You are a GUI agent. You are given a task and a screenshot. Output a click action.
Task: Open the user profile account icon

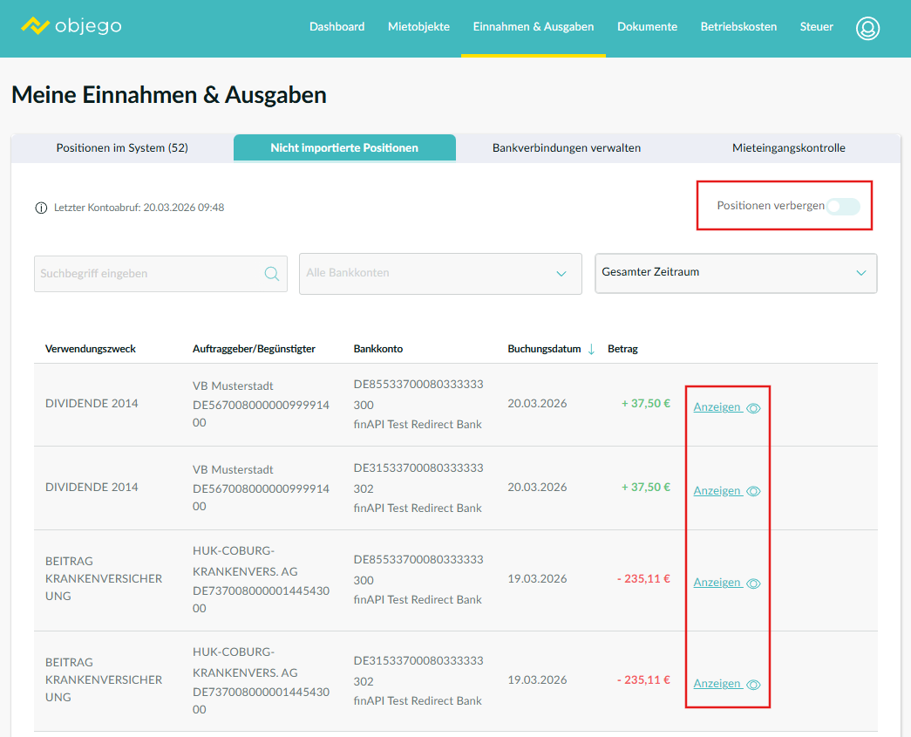coord(867,28)
